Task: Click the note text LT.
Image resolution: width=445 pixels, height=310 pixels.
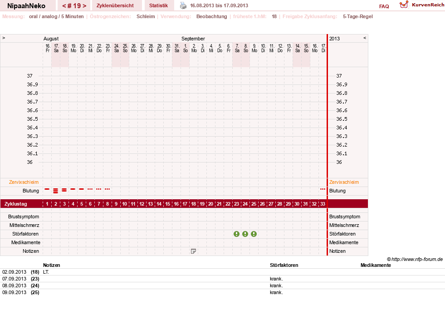Action: (46, 272)
